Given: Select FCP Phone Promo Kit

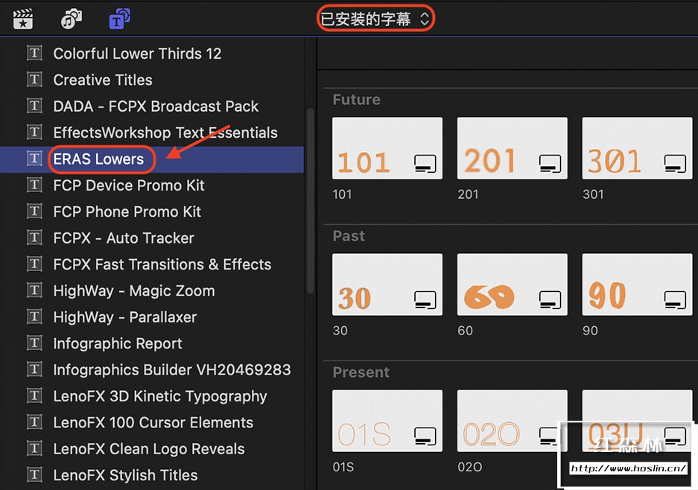Looking at the screenshot, I should 127,211.
